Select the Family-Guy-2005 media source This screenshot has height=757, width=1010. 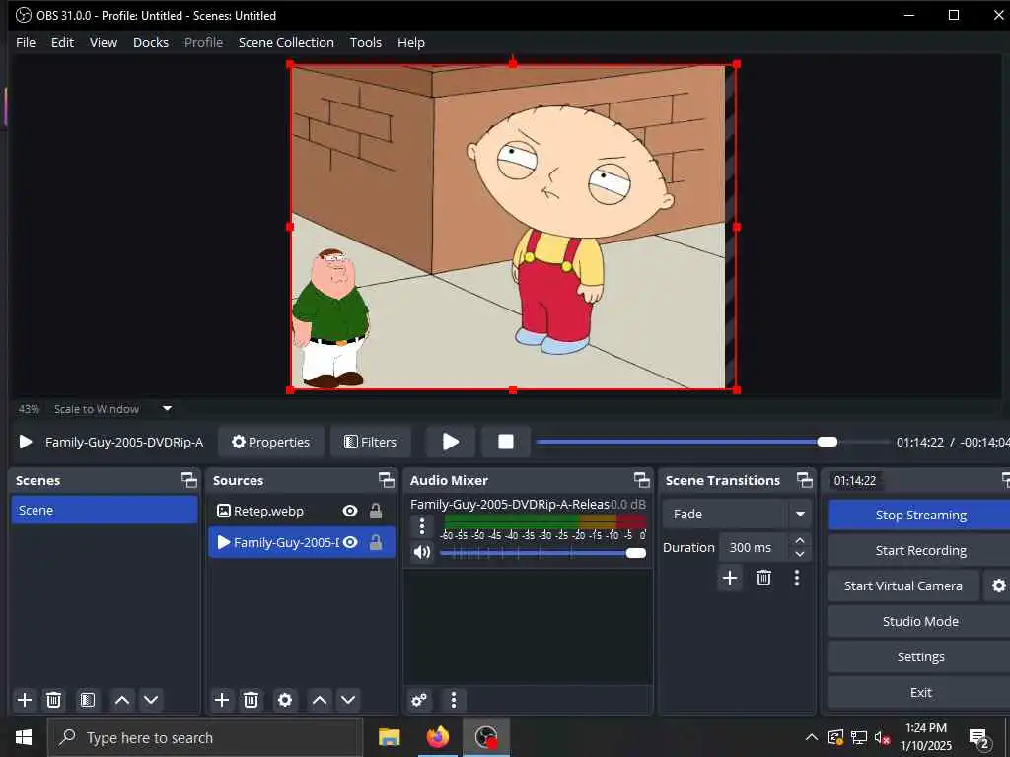(285, 543)
